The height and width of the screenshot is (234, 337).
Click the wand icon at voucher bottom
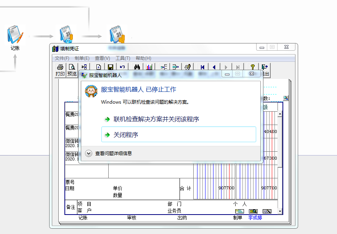click(267, 211)
